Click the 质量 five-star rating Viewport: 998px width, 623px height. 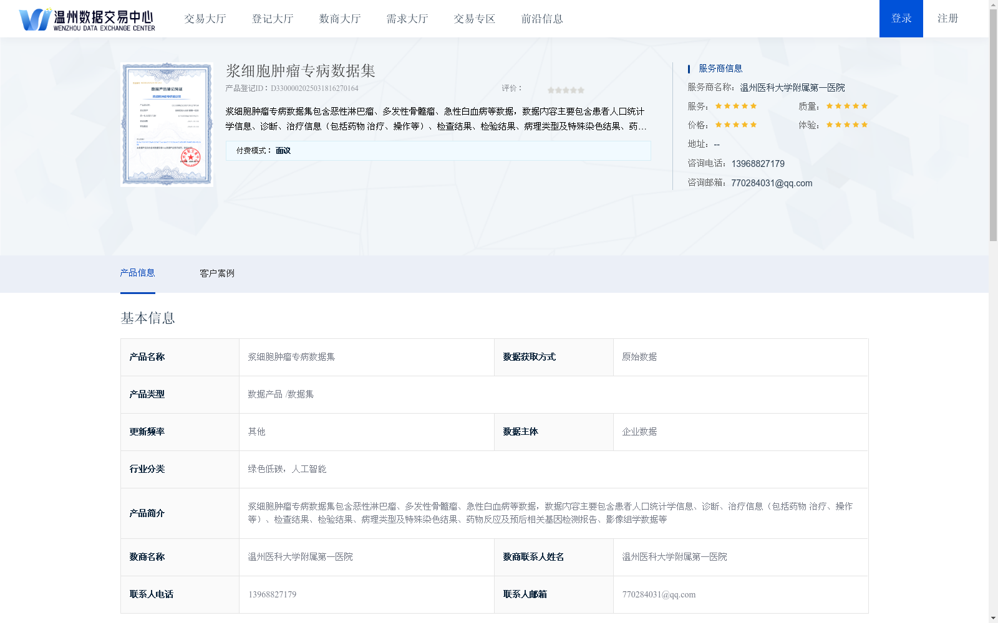[x=847, y=106]
